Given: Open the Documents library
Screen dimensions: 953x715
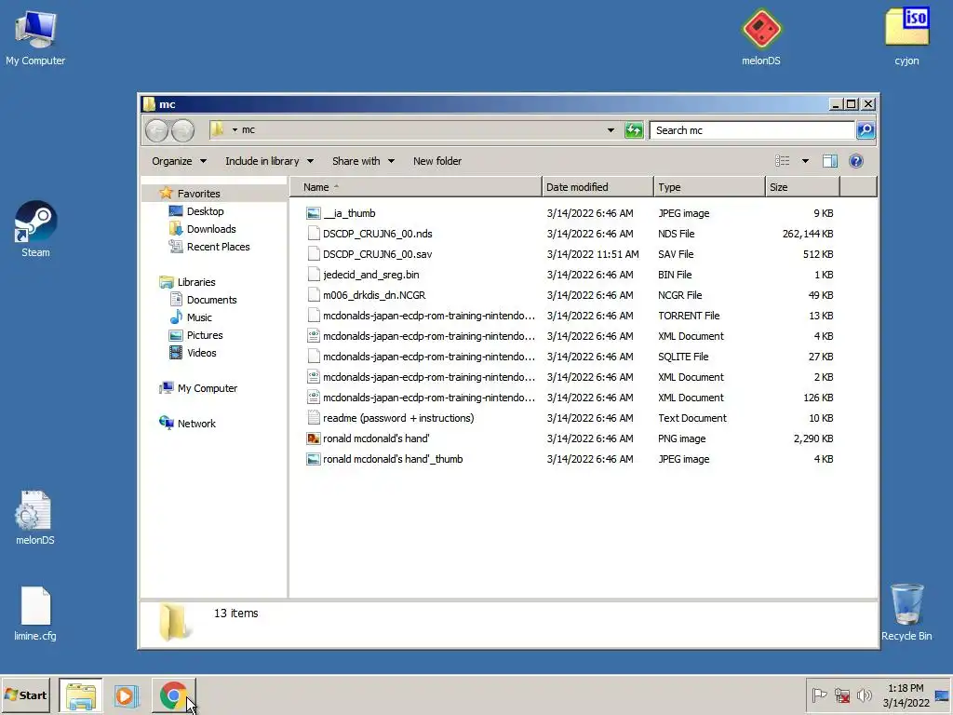Looking at the screenshot, I should click(211, 300).
